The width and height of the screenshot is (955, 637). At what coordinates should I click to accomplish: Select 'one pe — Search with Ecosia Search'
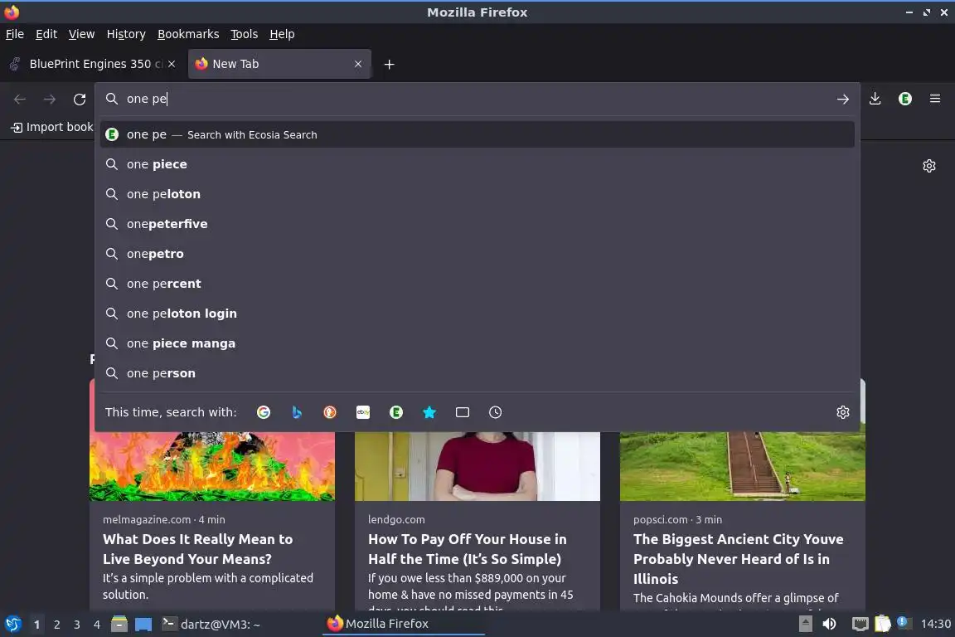pyautogui.click(x=477, y=134)
